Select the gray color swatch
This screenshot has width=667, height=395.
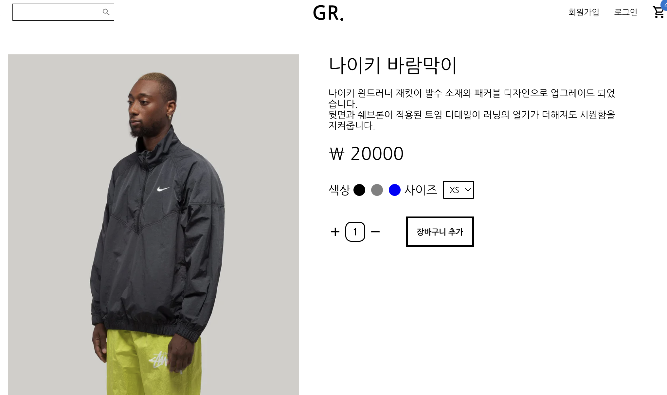[377, 190]
